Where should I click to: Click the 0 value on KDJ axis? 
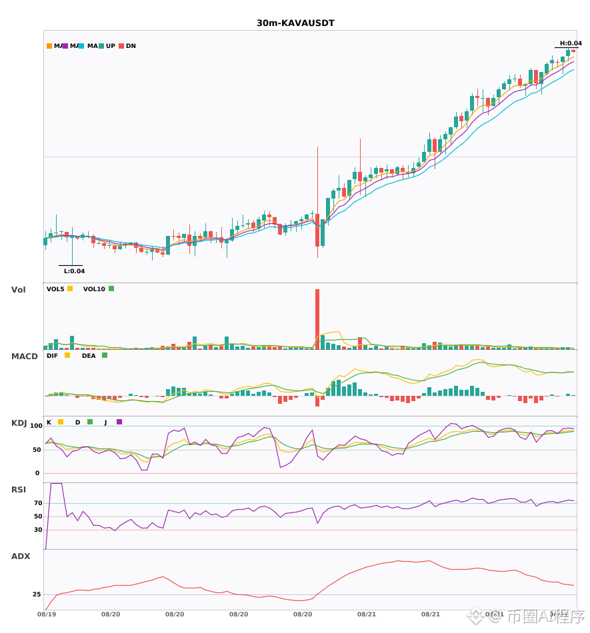pos(37,473)
